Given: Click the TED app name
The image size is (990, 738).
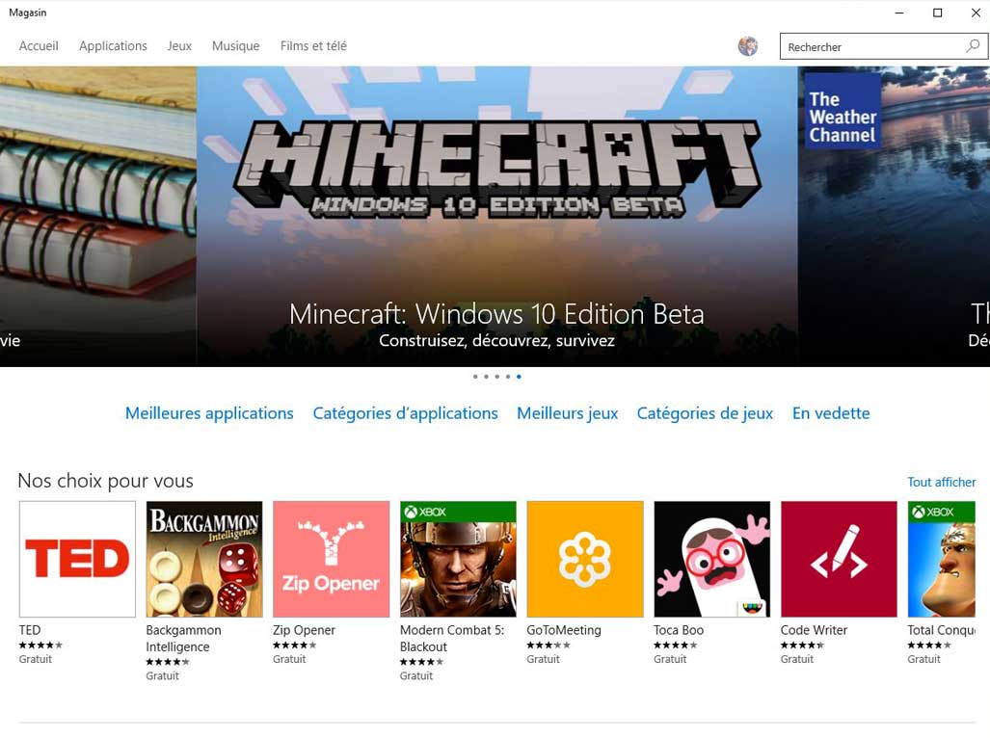Looking at the screenshot, I should pyautogui.click(x=30, y=630).
